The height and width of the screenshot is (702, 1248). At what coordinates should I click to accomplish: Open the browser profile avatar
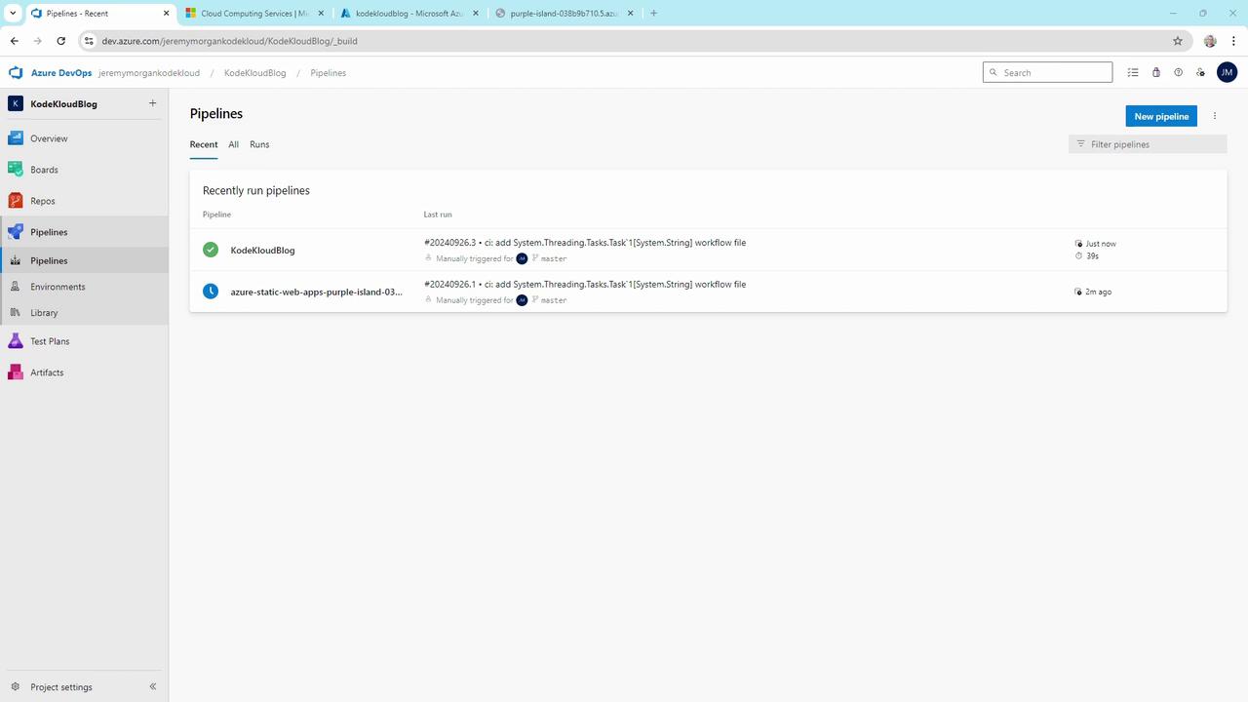pyautogui.click(x=1210, y=41)
